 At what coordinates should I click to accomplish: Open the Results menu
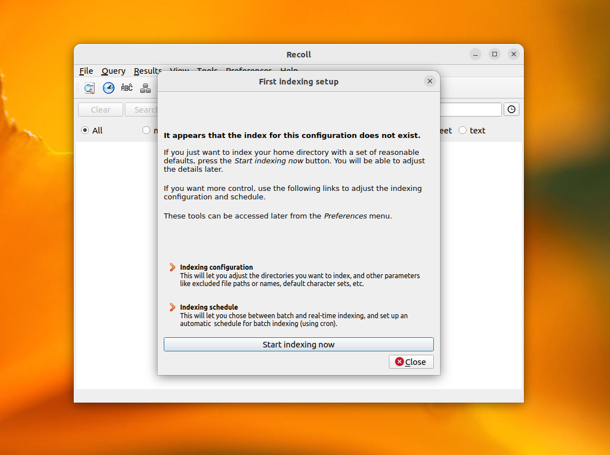[x=147, y=71]
